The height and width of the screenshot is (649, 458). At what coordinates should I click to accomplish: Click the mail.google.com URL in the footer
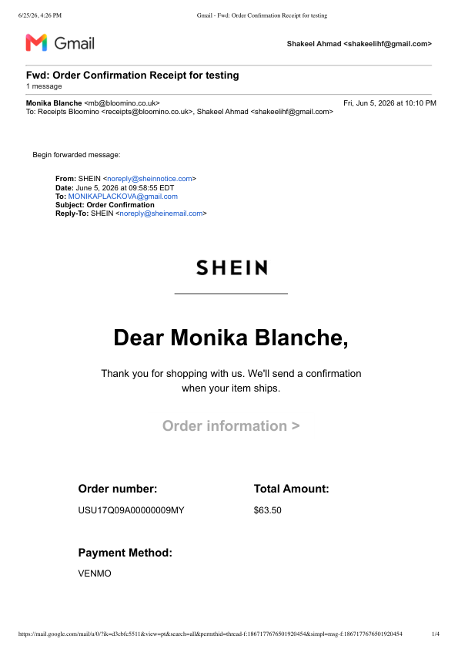click(210, 634)
